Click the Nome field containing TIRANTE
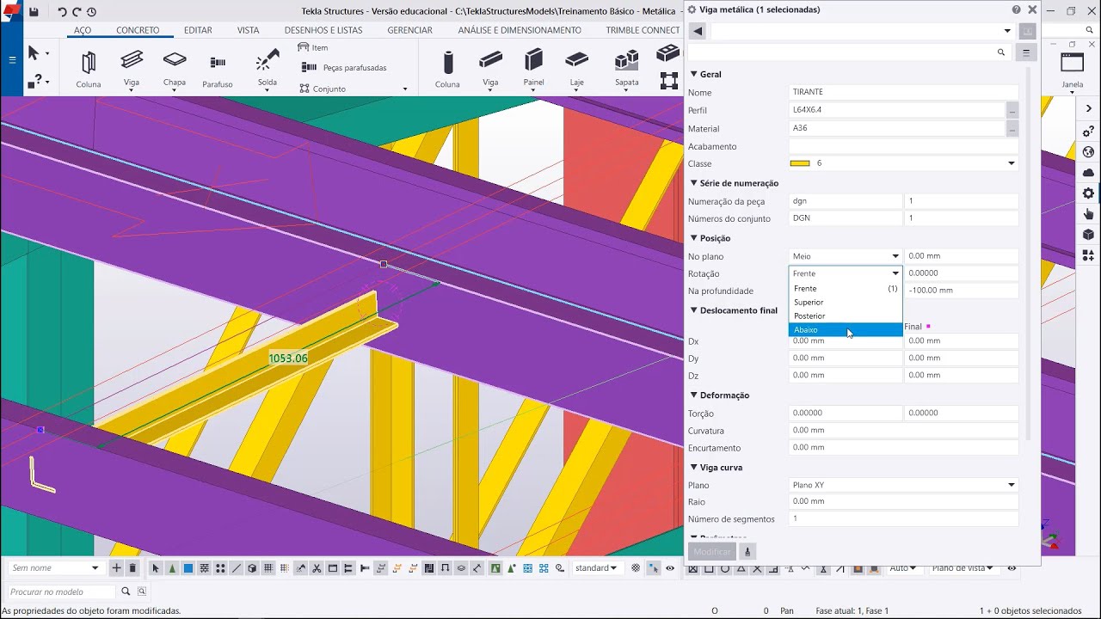The height and width of the screenshot is (619, 1101). pos(903,92)
